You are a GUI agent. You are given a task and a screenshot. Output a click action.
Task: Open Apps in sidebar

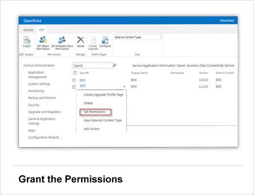pos(32,131)
